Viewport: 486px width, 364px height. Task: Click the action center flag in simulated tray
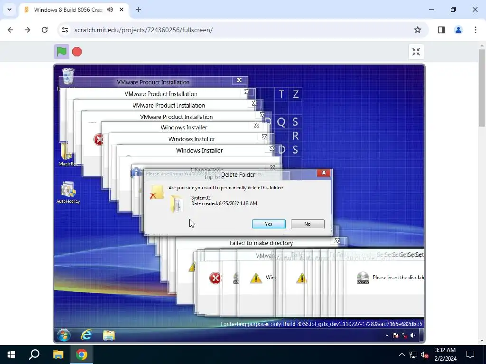(x=395, y=335)
